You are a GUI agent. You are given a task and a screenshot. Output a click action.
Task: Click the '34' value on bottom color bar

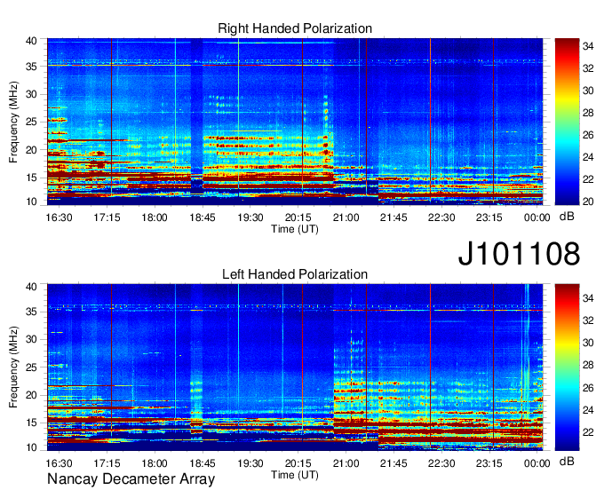pyautogui.click(x=588, y=298)
